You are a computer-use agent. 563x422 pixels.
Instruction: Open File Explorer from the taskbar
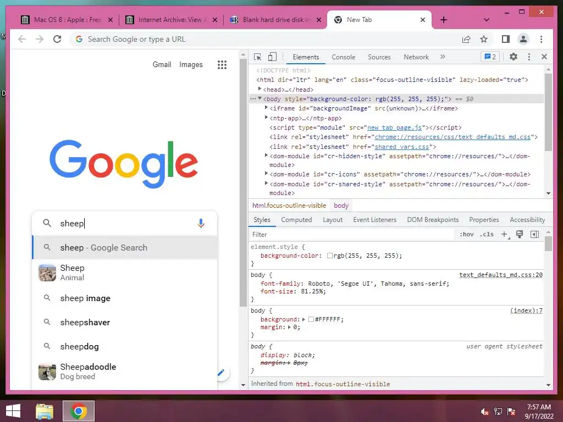coord(45,411)
